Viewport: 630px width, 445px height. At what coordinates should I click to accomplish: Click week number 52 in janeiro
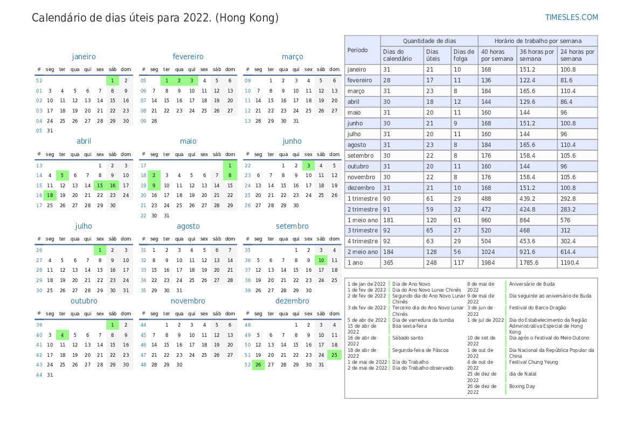(39, 81)
